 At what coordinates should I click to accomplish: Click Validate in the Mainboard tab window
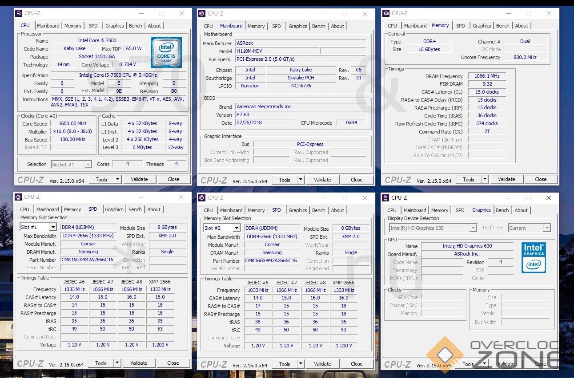pos(322,180)
